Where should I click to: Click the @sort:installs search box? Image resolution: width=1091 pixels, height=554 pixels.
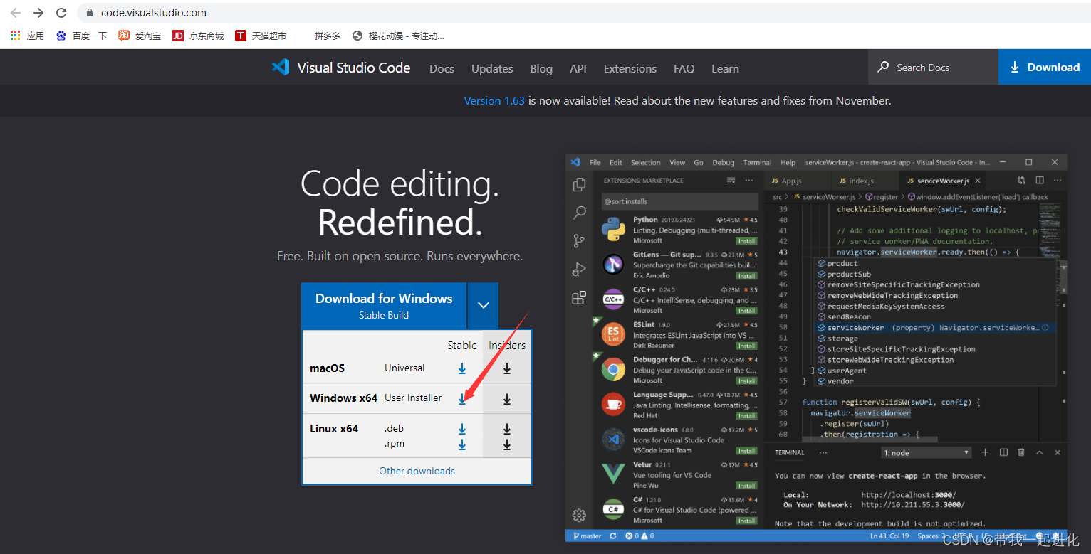pos(679,201)
